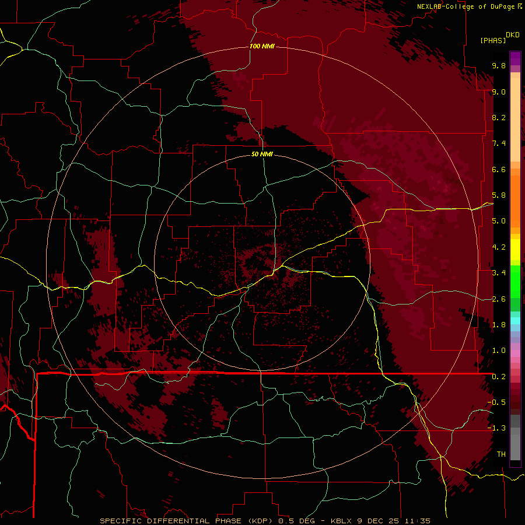Click the -1.3 value on the color scale

point(496,428)
